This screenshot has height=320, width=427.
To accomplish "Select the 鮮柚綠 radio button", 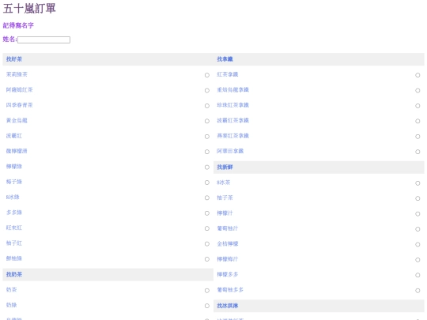I will click(207, 259).
